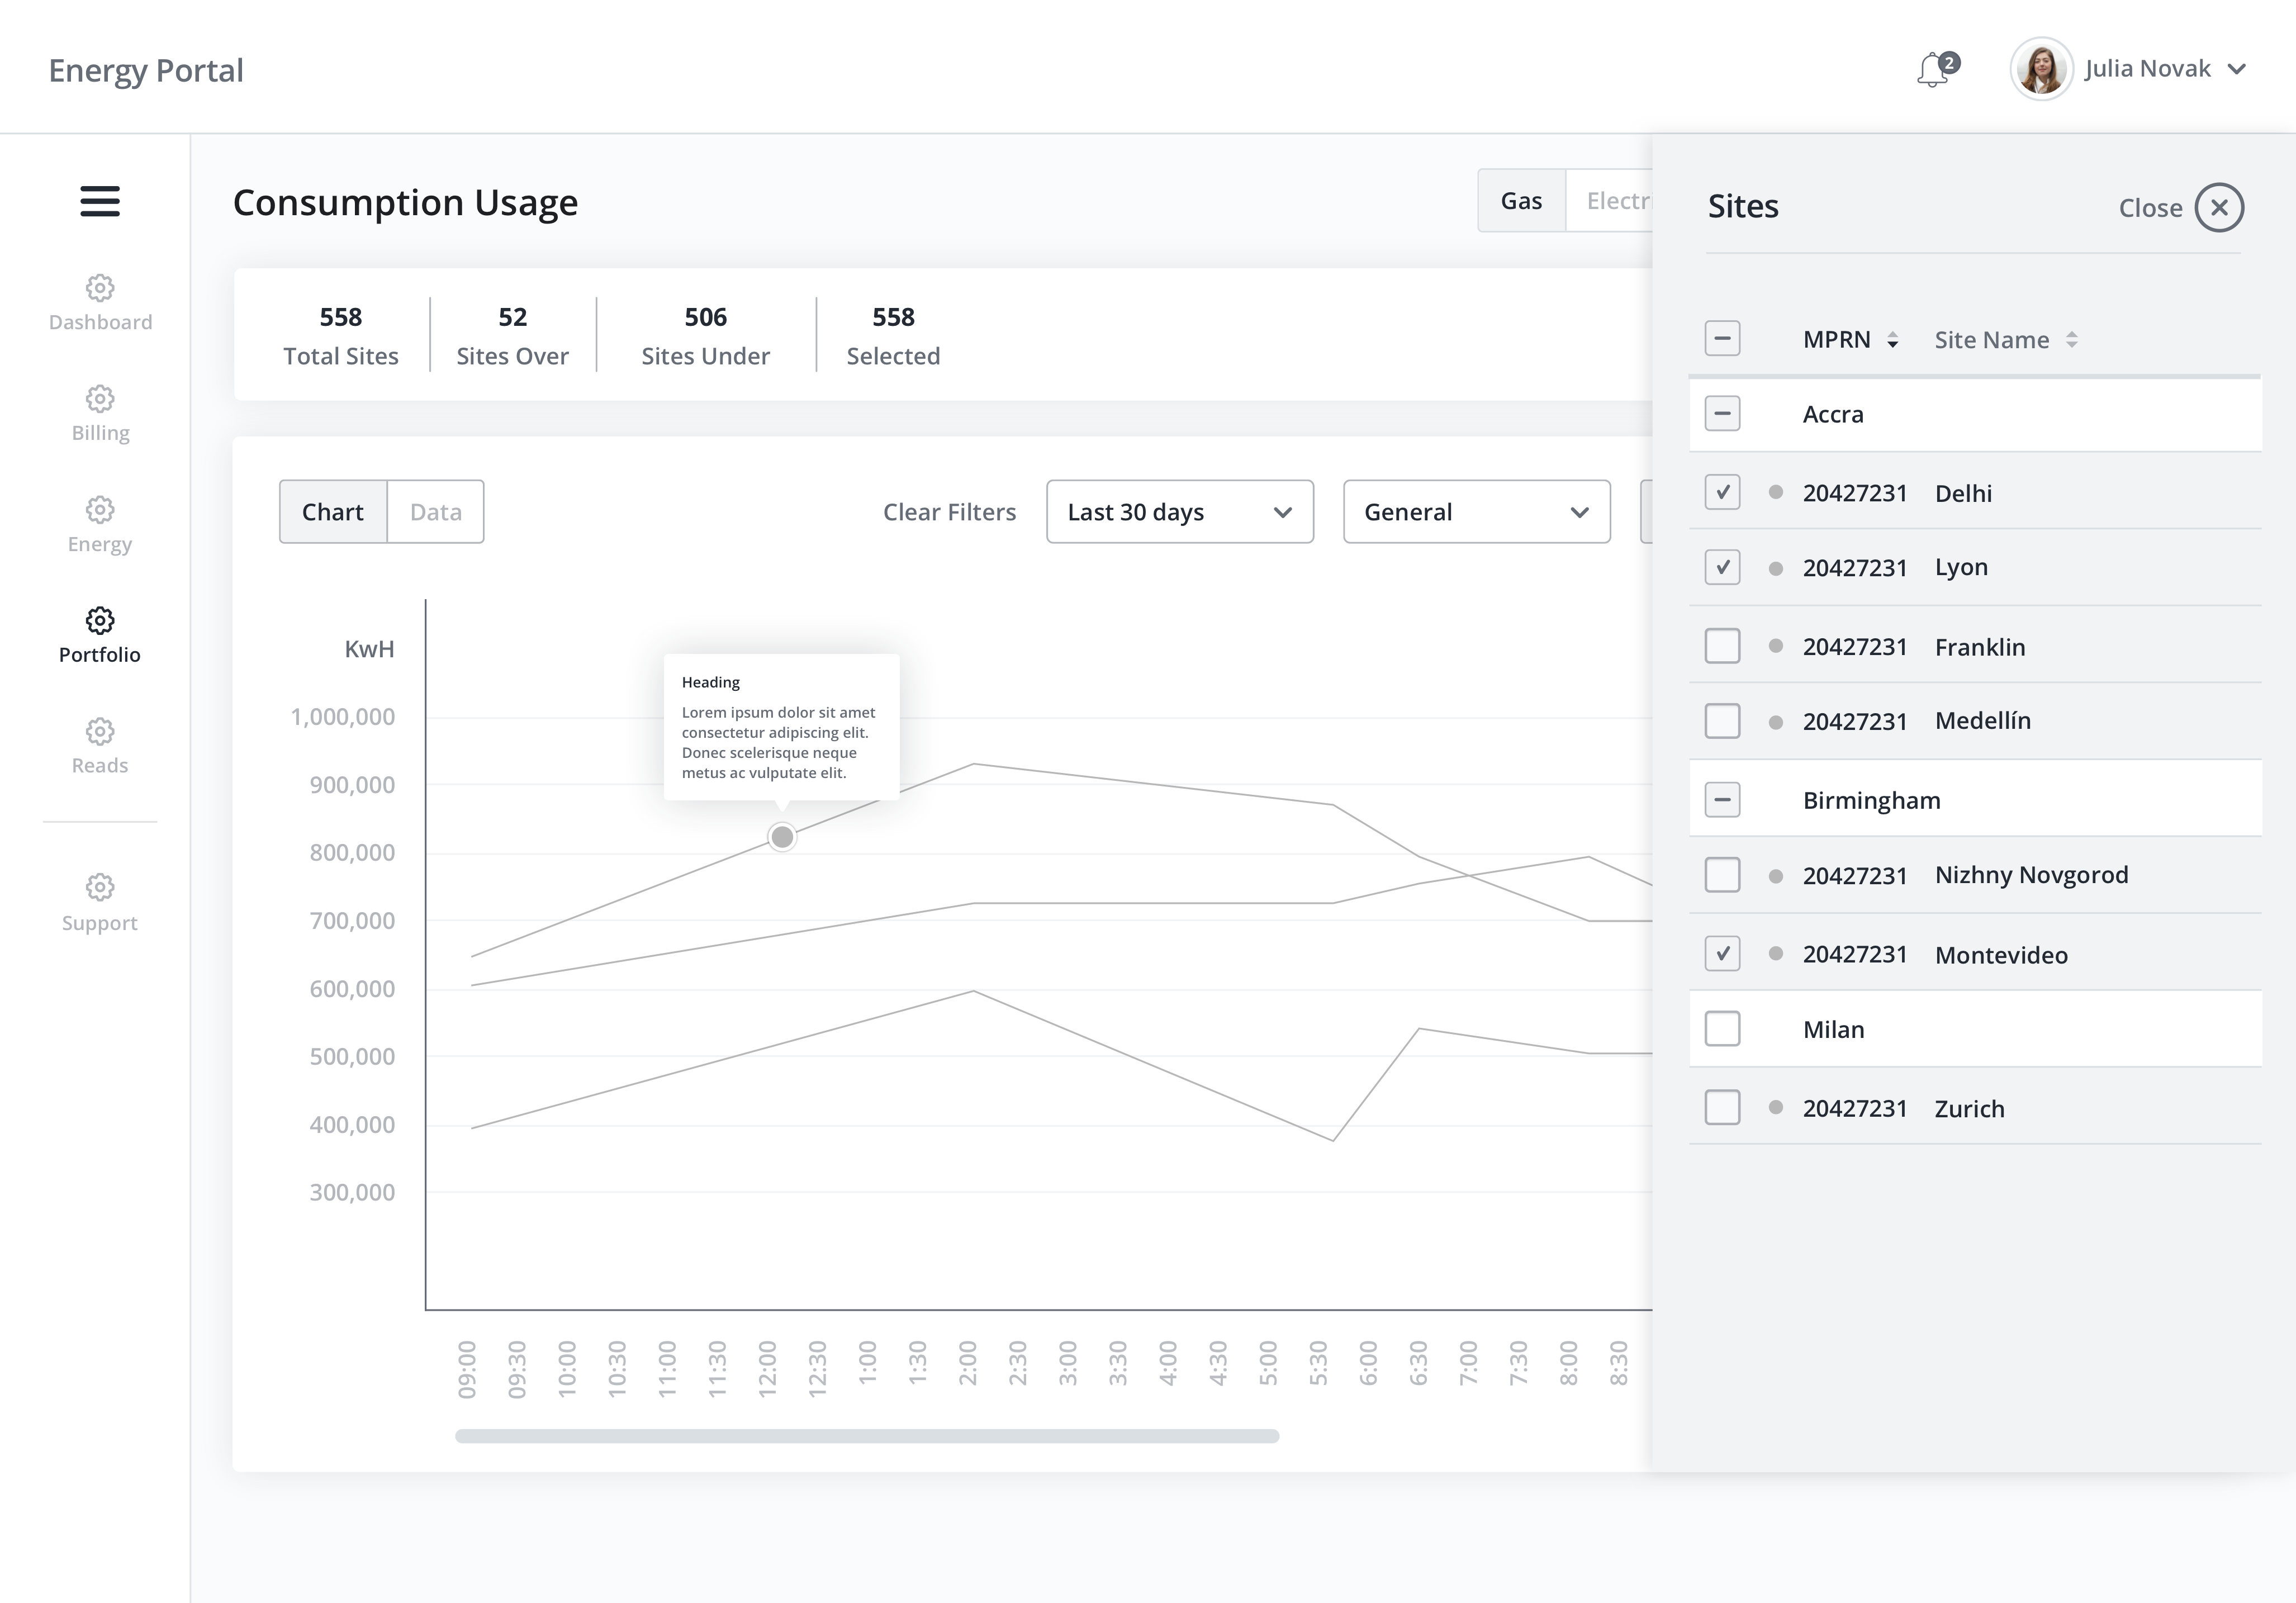Open the Last 30 days dropdown
2296x1603 pixels.
(x=1179, y=512)
